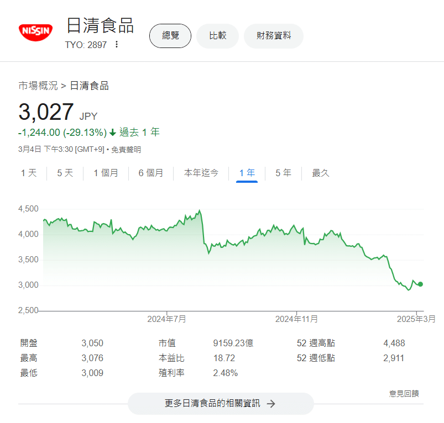
Task: Click the 殖利率 value 2.48%
Action: 226,373
